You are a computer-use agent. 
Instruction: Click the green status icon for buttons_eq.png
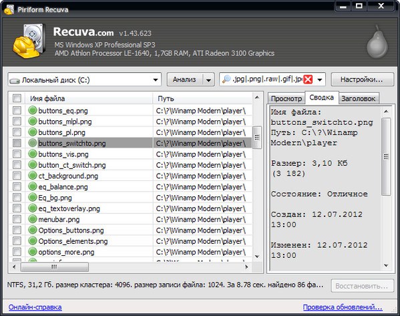(x=33, y=110)
